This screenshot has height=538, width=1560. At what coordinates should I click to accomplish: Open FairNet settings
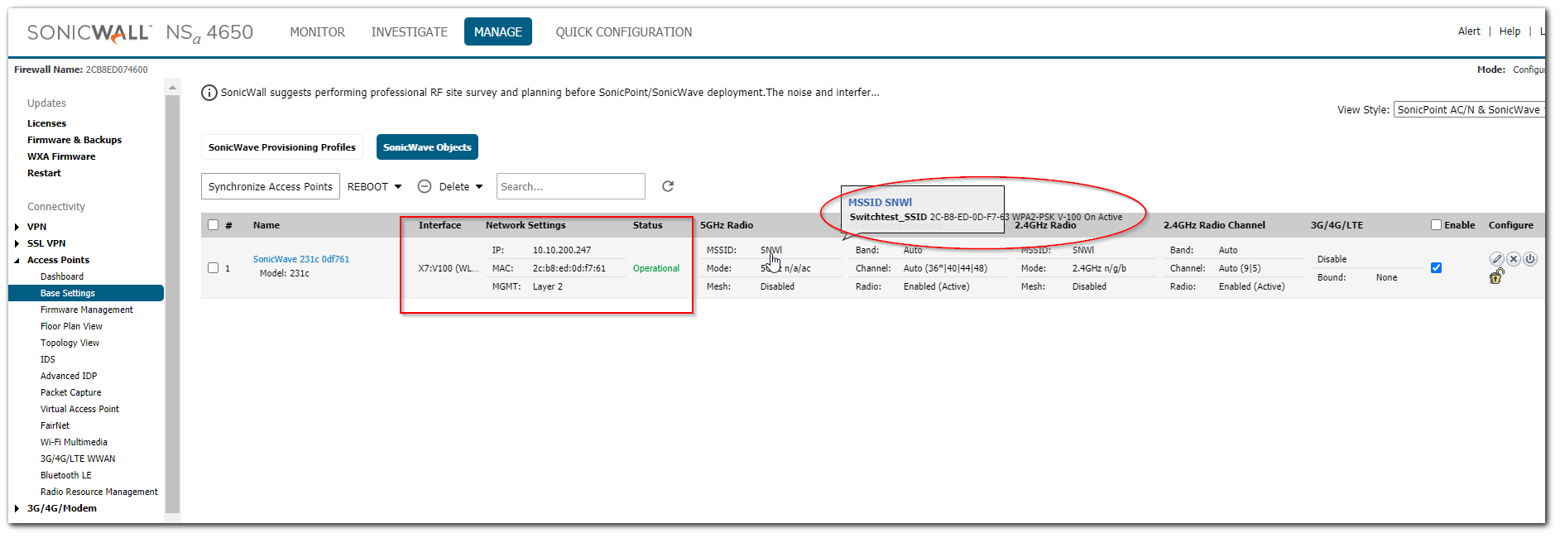(55, 425)
